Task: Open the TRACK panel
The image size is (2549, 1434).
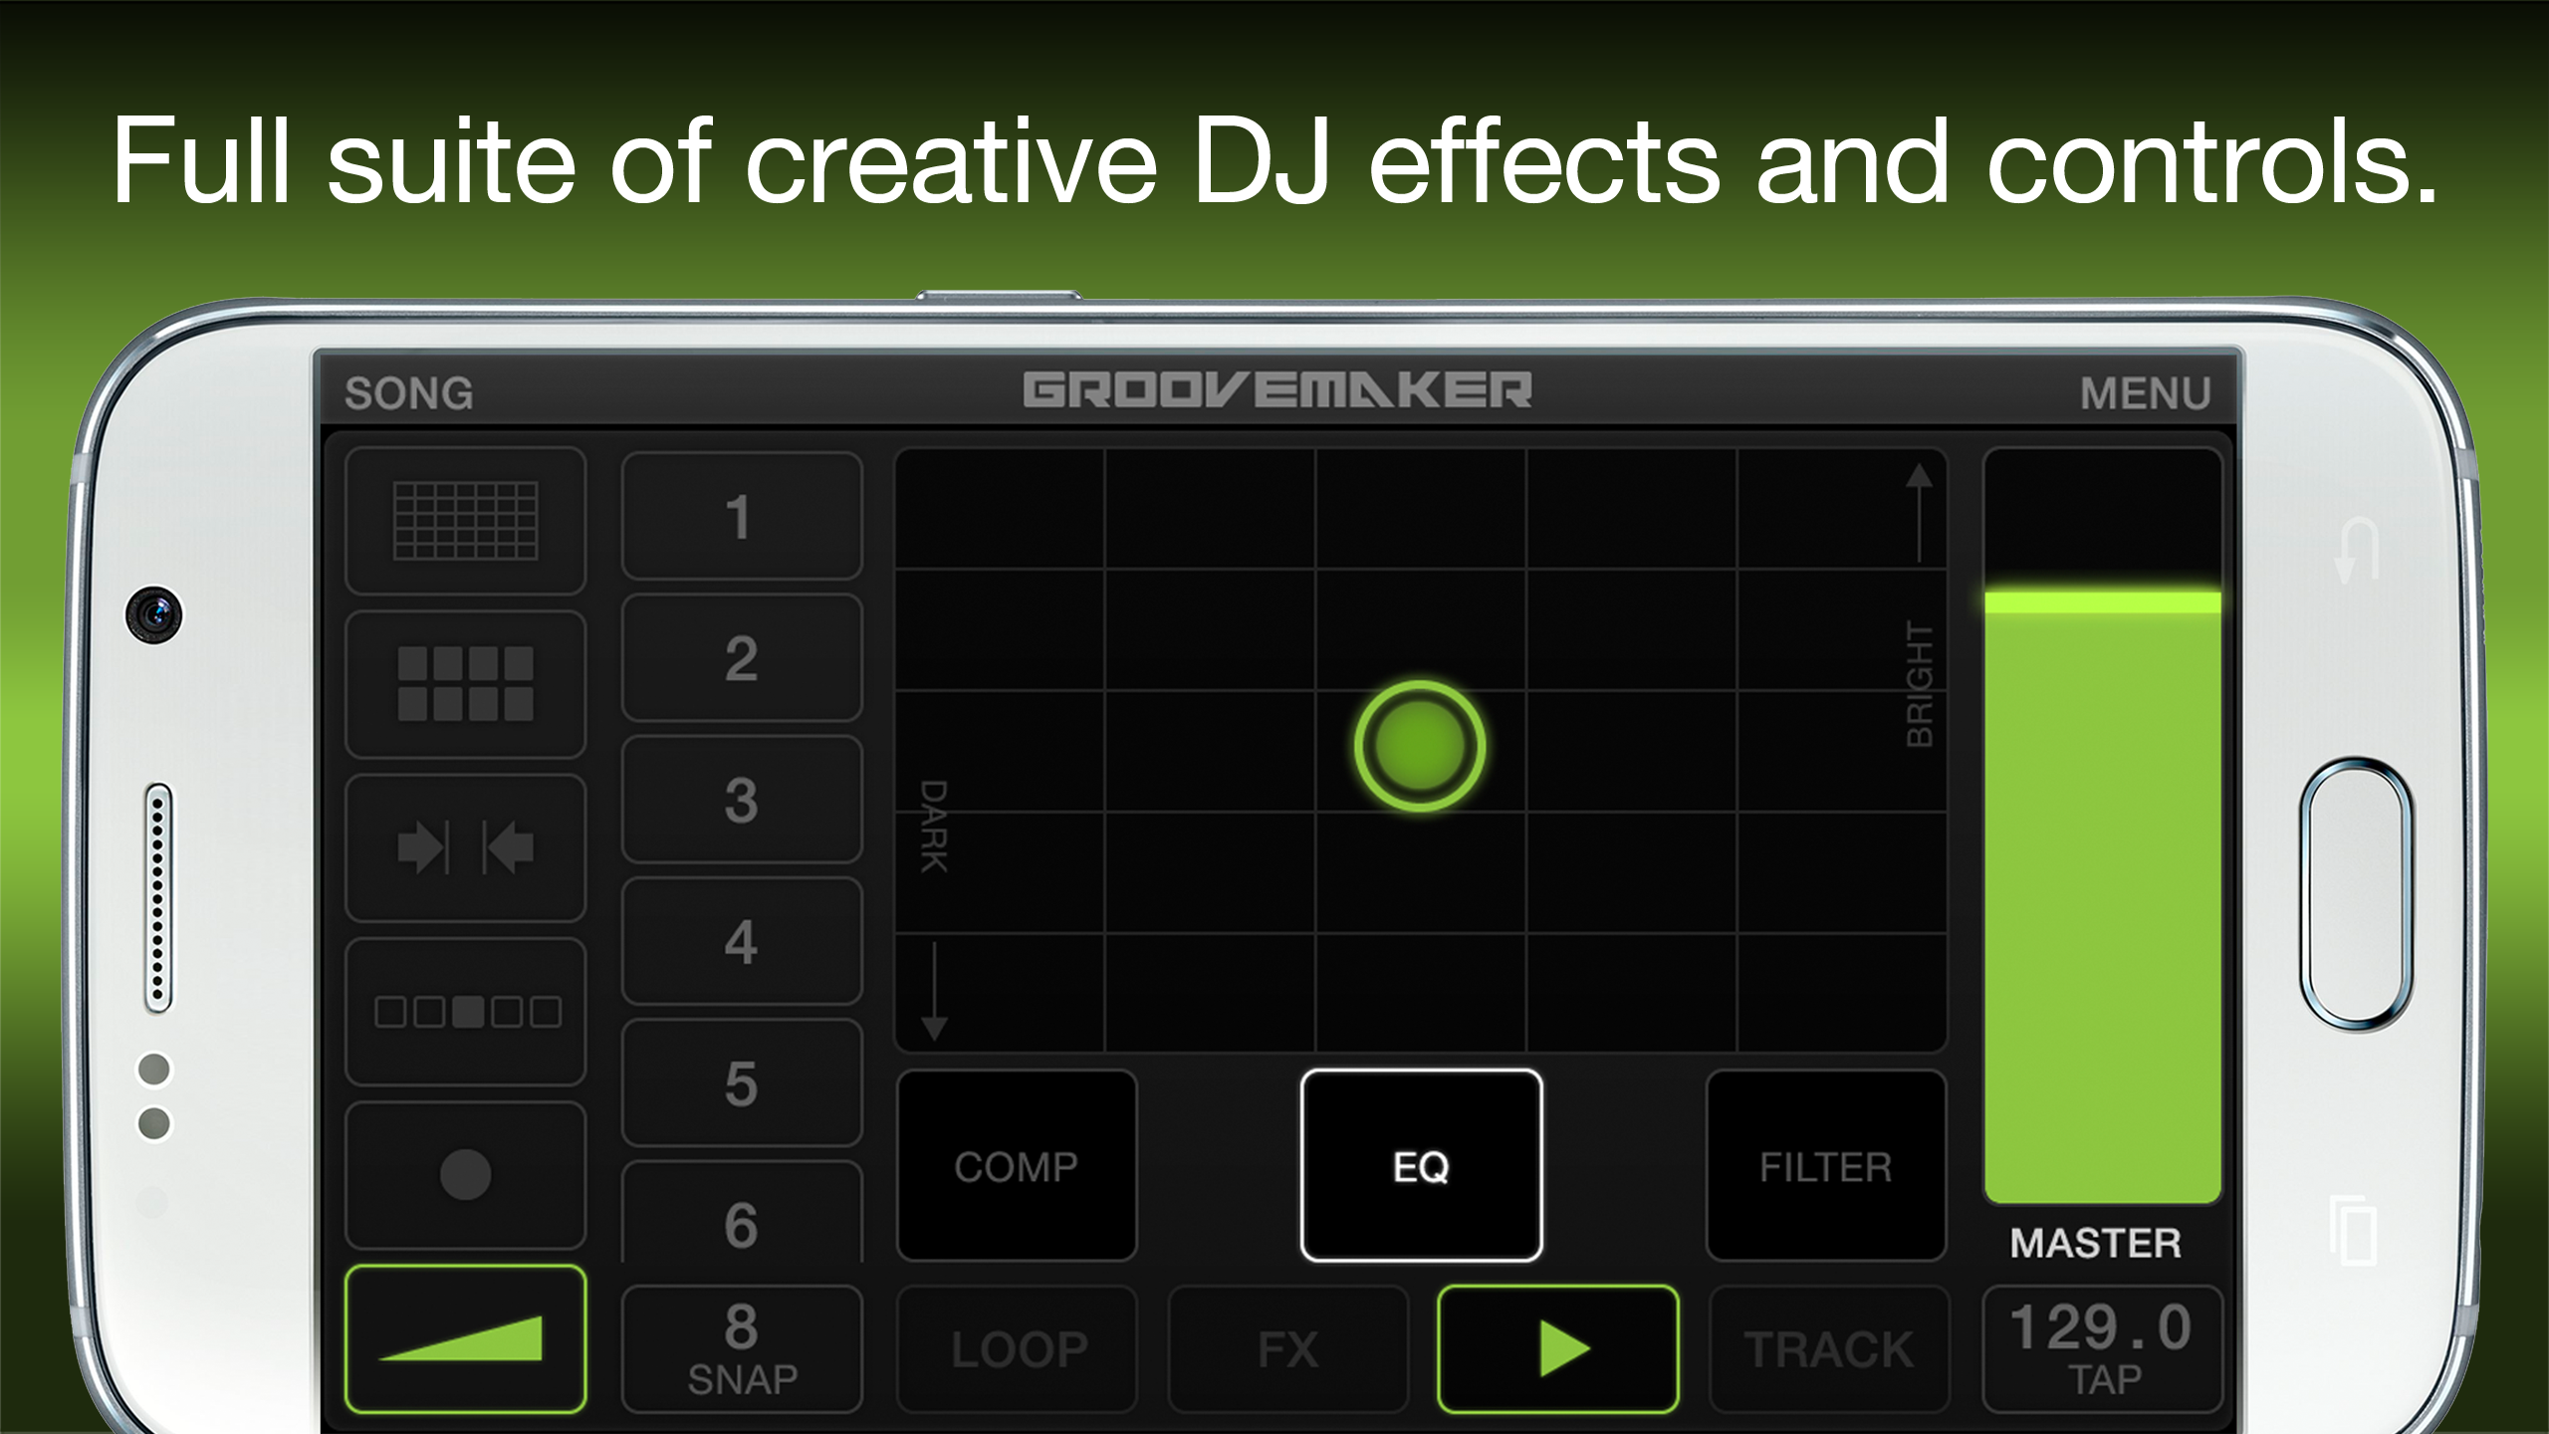Action: tap(1829, 1349)
